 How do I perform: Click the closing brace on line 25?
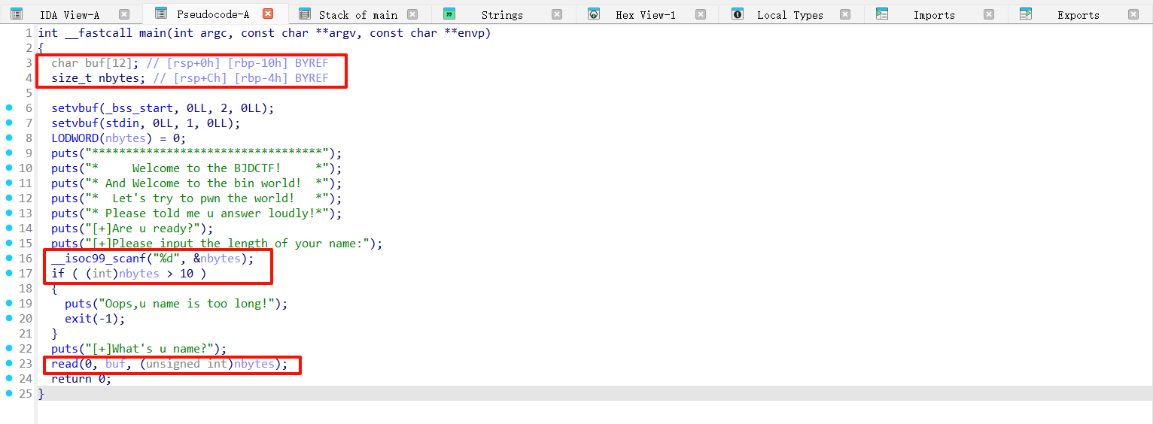tap(41, 394)
